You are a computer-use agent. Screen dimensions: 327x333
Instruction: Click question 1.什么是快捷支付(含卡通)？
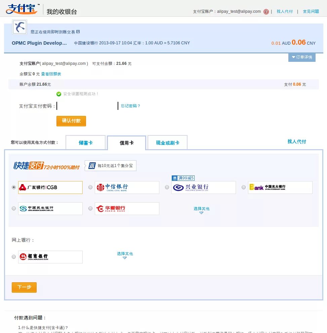coord(43,328)
